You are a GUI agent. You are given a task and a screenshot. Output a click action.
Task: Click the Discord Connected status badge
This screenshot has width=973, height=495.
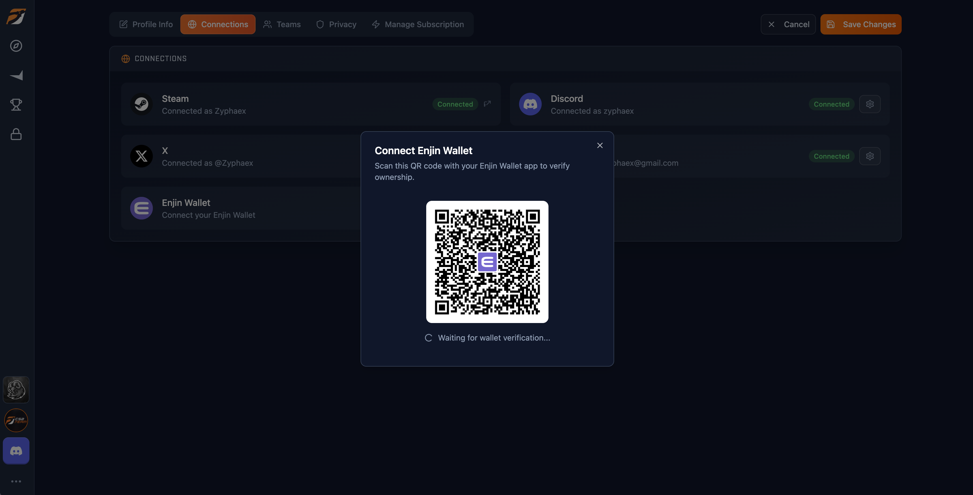pos(831,104)
